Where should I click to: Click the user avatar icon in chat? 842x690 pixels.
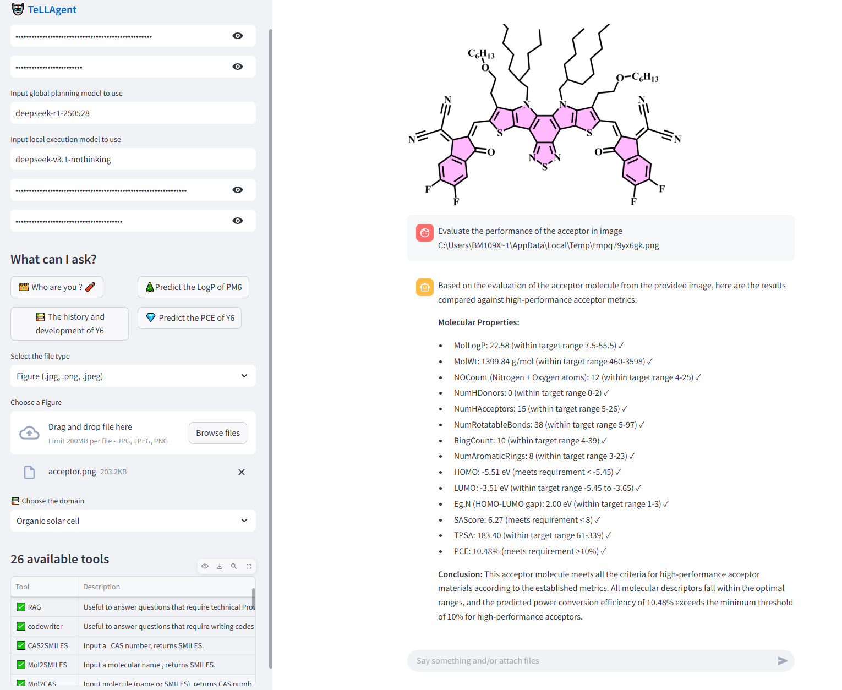click(425, 233)
